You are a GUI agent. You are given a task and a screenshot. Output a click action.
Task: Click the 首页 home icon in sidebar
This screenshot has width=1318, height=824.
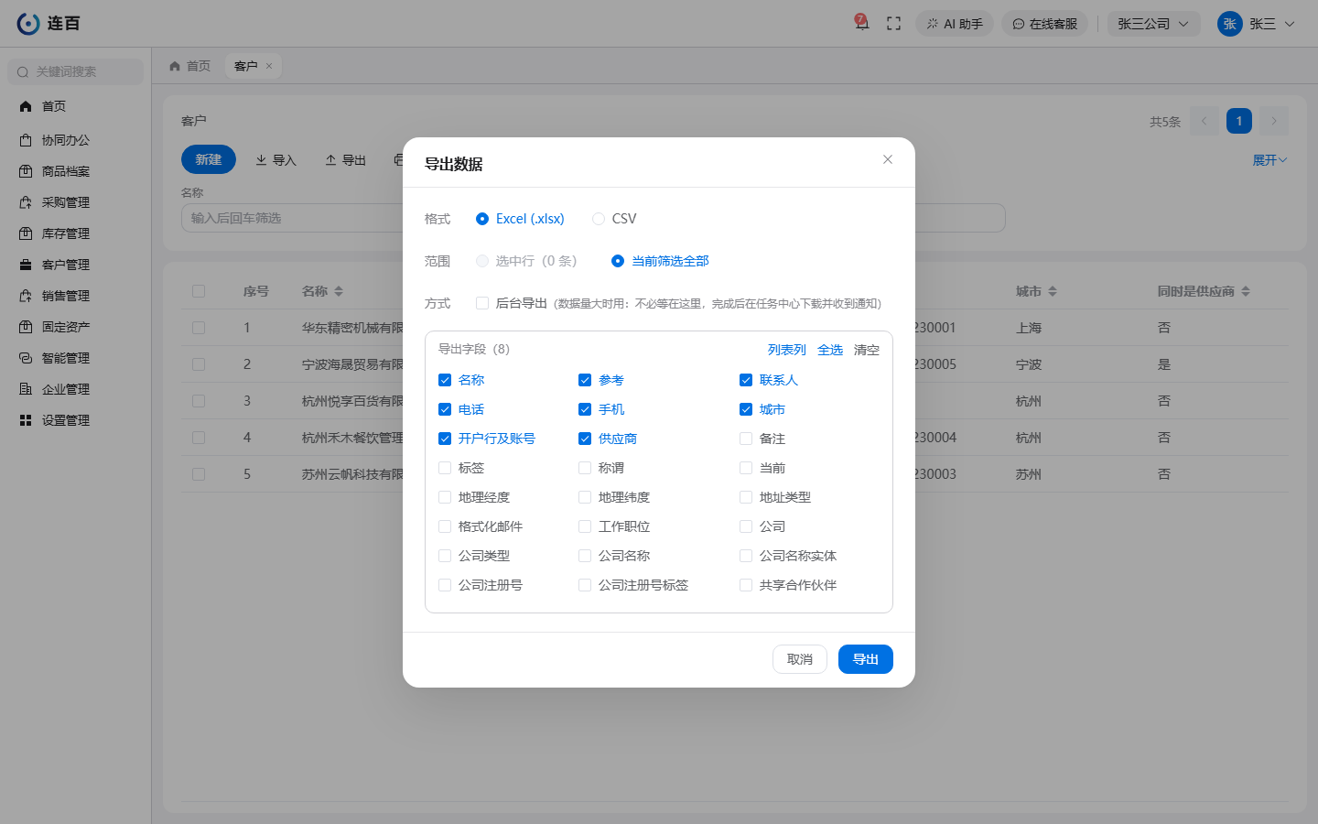pyautogui.click(x=26, y=106)
